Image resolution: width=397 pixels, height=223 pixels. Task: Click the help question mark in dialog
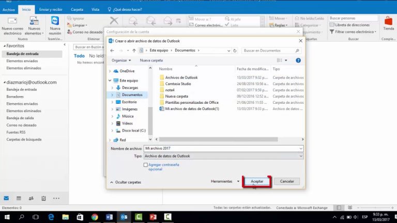coord(298,60)
